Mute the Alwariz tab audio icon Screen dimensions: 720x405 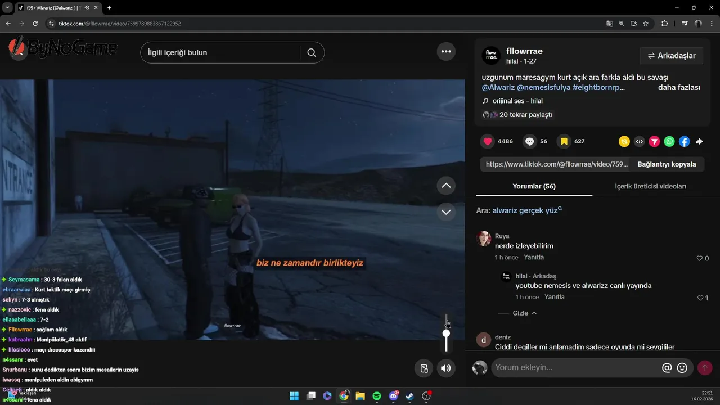point(87,7)
